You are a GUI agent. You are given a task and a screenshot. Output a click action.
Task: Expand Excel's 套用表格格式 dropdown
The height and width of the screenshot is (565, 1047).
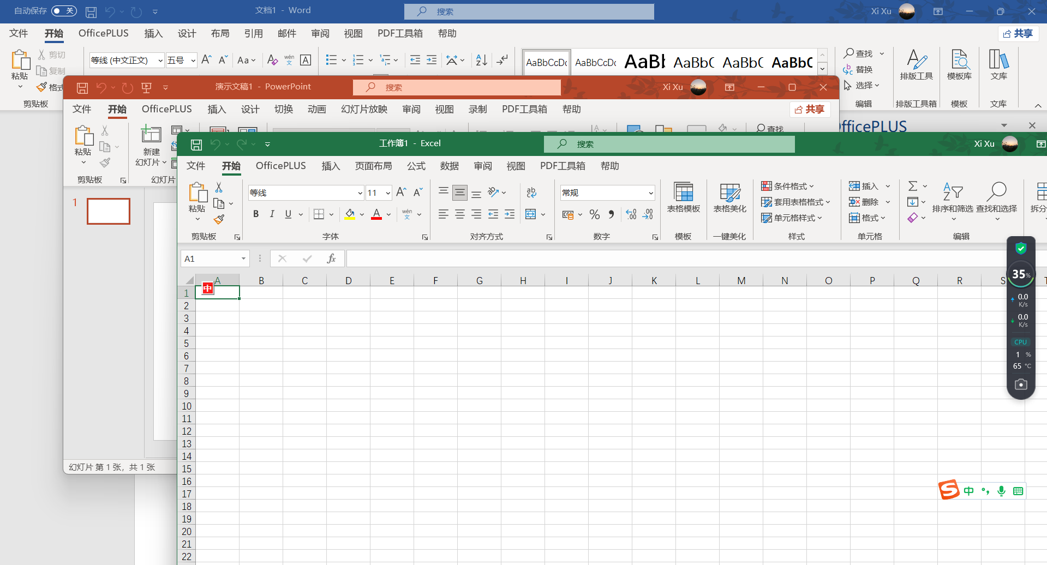tap(795, 202)
